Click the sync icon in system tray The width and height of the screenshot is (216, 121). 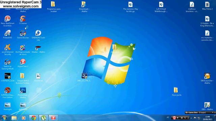point(199,118)
